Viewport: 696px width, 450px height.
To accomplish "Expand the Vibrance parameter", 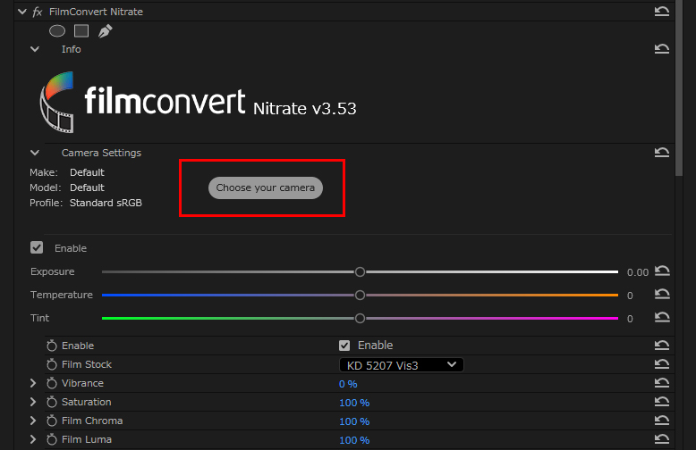I will click(33, 383).
